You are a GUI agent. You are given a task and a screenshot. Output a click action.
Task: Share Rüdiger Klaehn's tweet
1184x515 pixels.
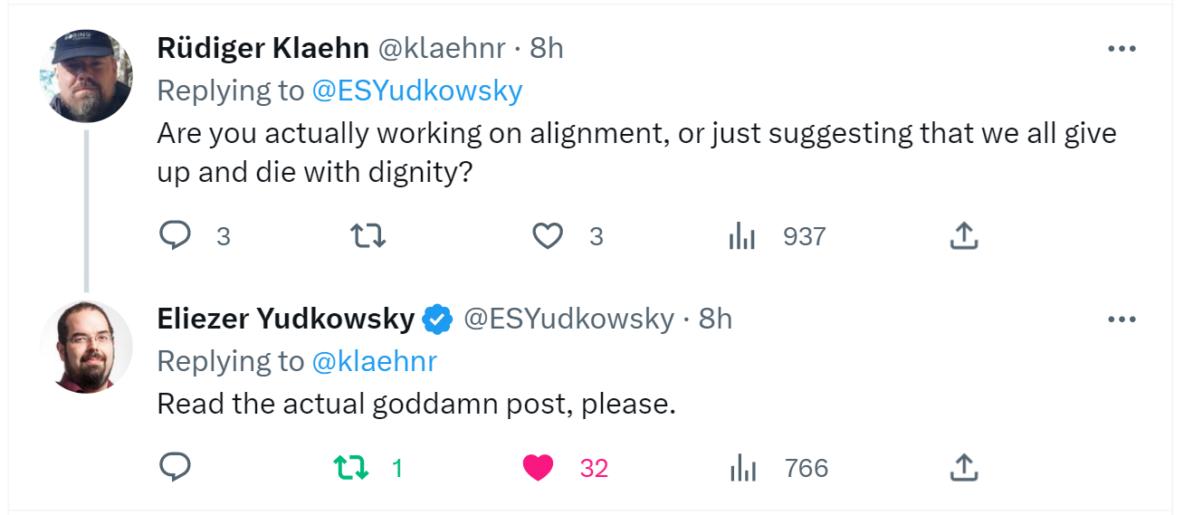coord(963,236)
